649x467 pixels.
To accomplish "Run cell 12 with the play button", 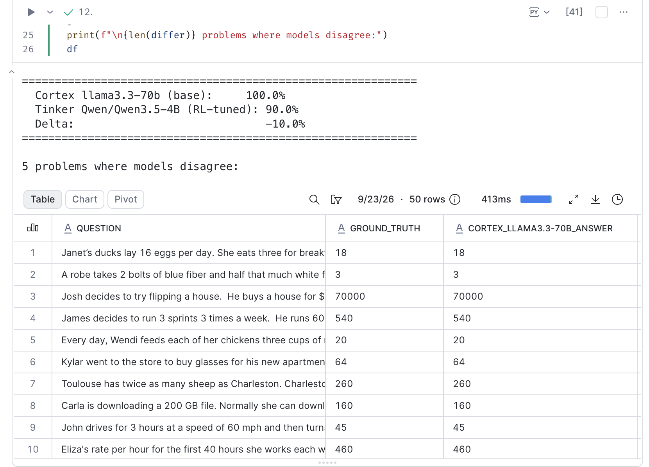I will (31, 12).
